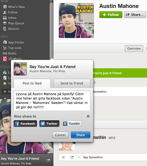Open What's New in sidebar
The height and width of the screenshot is (166, 147).
pyautogui.click(x=14, y=7)
